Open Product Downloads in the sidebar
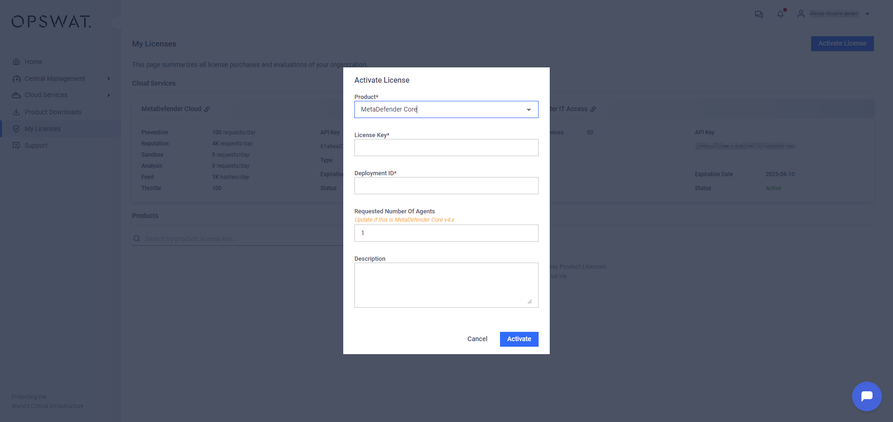The image size is (893, 422). click(53, 112)
